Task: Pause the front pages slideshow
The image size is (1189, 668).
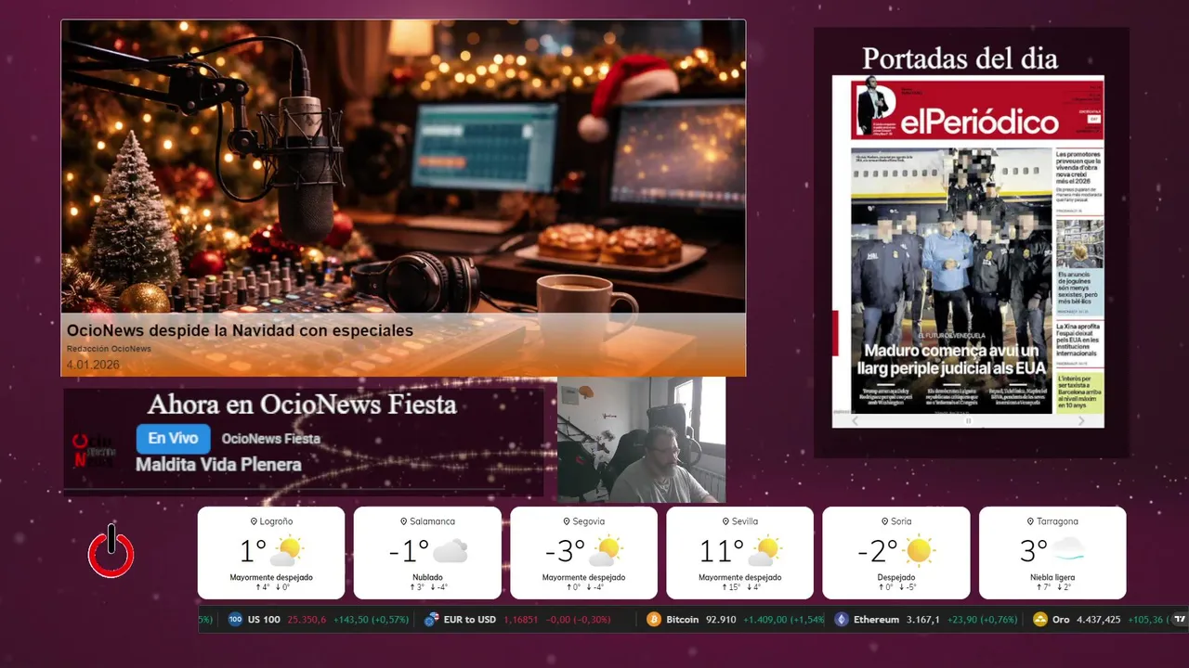Action: (x=968, y=420)
